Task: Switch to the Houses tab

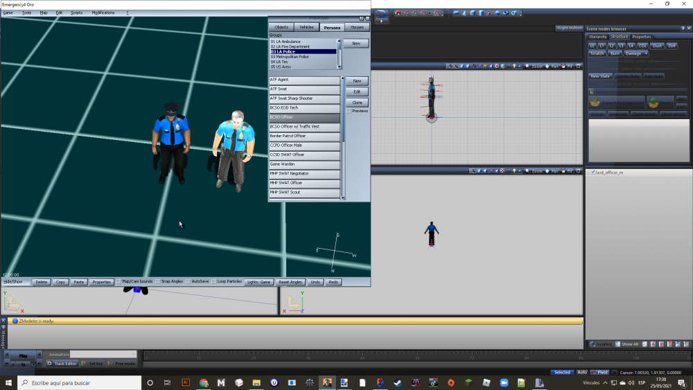Action: tap(357, 28)
